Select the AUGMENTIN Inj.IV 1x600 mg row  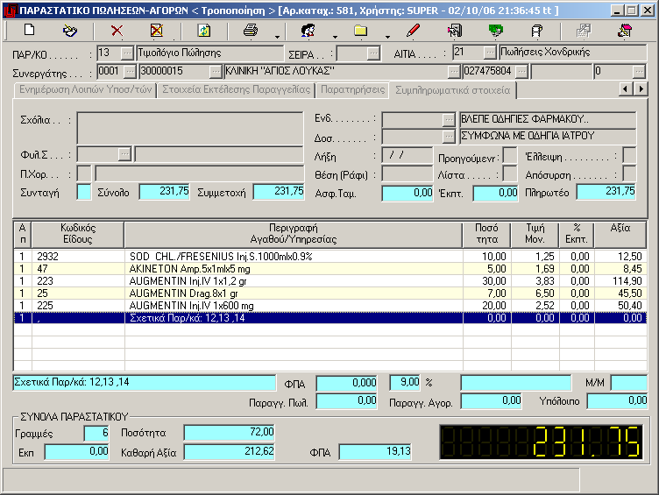pyautogui.click(x=329, y=306)
